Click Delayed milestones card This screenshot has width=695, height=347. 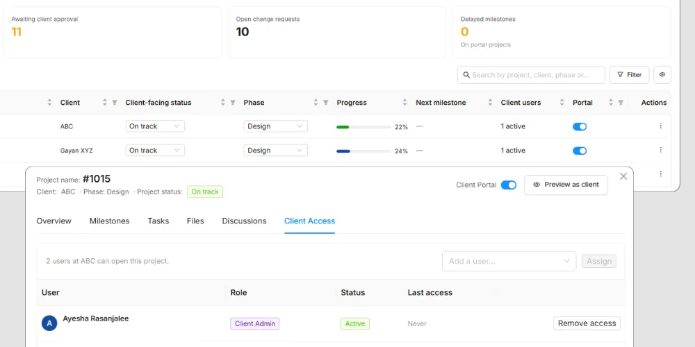562,33
